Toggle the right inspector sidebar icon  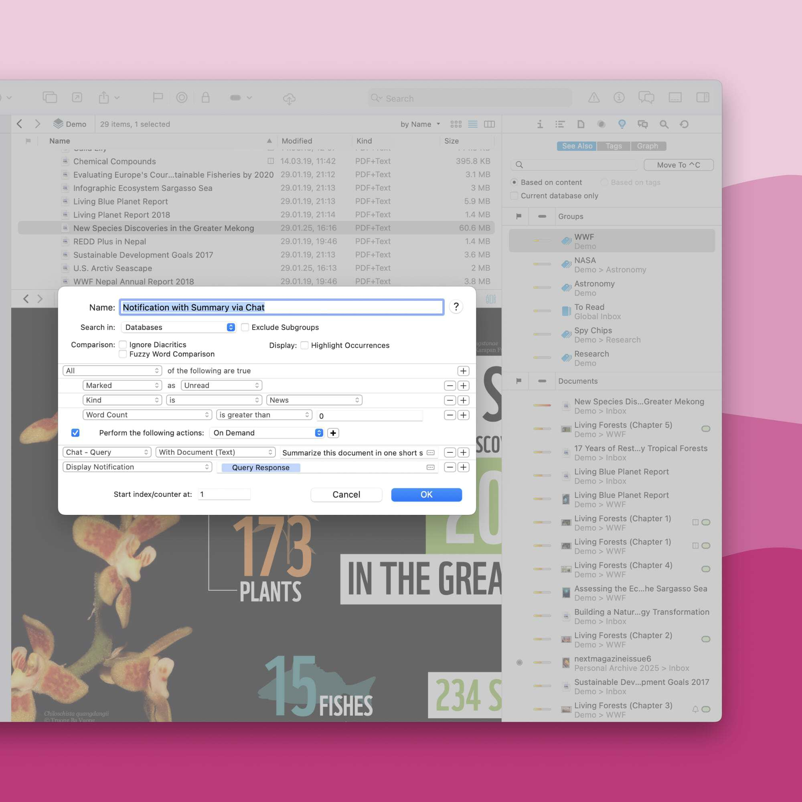tap(703, 97)
